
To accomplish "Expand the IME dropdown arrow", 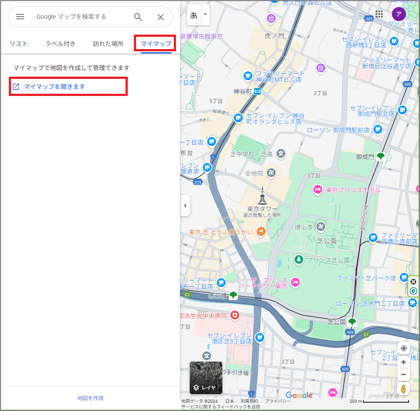I will (x=205, y=15).
